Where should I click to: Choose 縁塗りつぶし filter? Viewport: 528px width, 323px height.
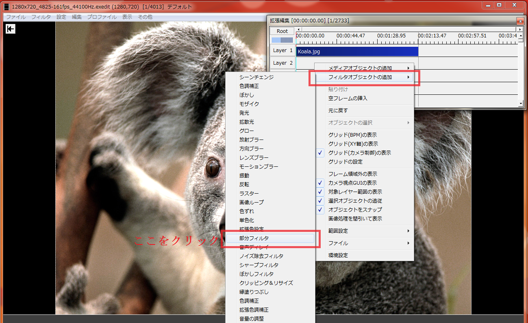(270, 292)
